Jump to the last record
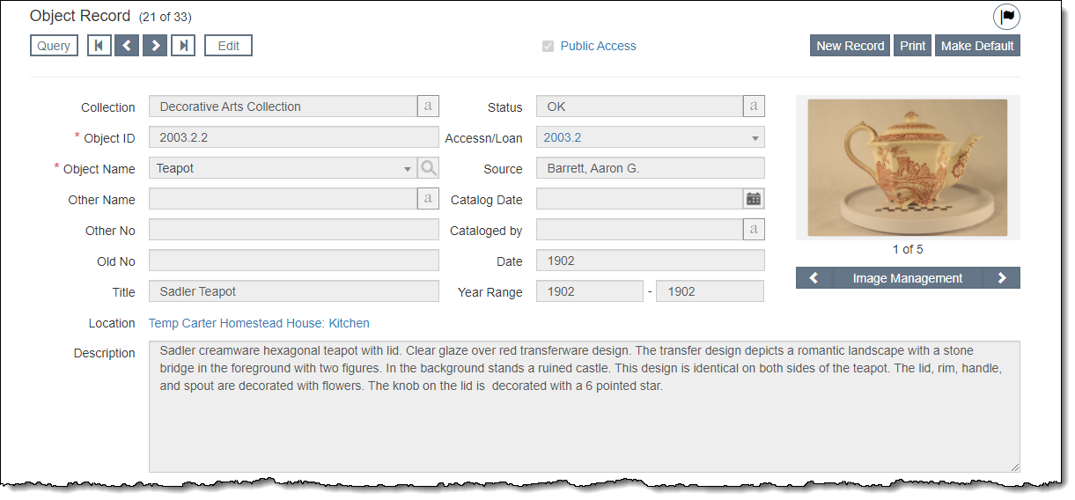Screen dimensions: 1075x500 [x=183, y=46]
